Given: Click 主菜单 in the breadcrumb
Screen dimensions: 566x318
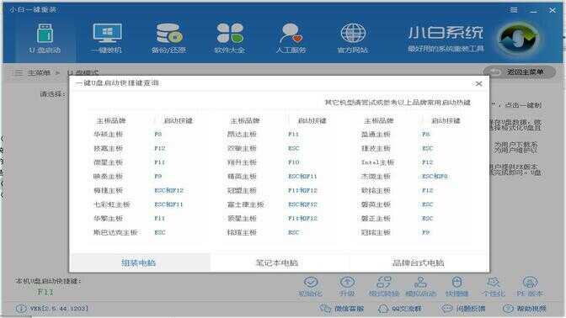Looking at the screenshot, I should [x=39, y=72].
